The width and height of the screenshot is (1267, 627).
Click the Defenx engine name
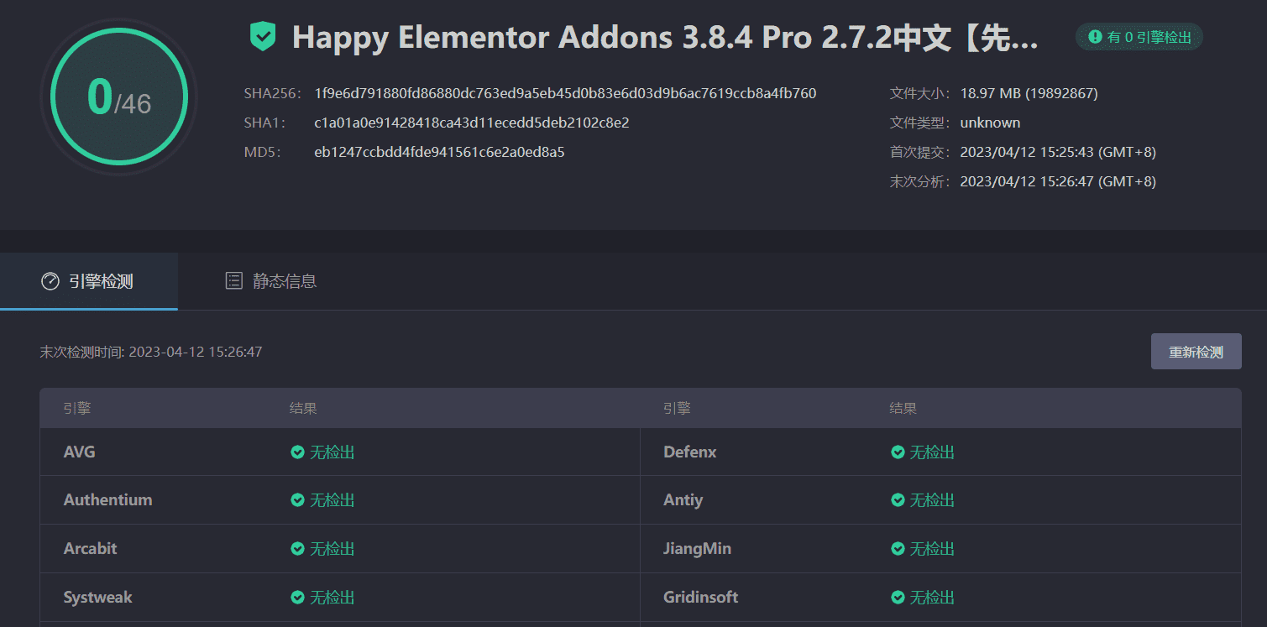coord(690,452)
